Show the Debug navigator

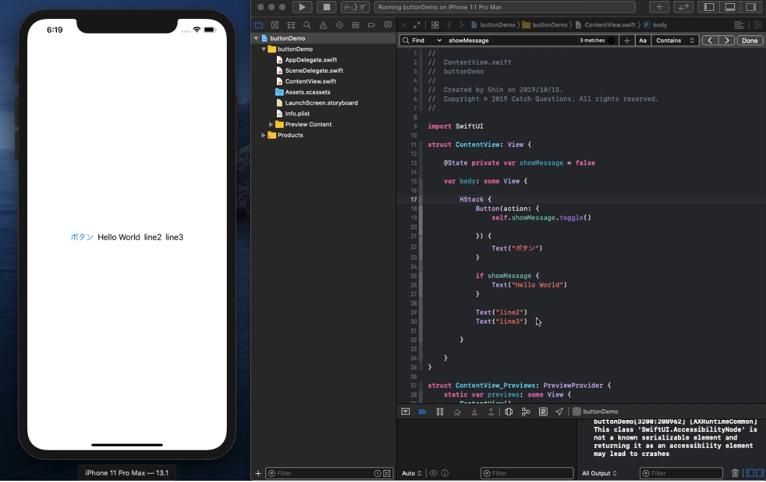(x=355, y=25)
